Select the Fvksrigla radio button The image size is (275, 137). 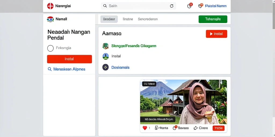click(x=50, y=48)
